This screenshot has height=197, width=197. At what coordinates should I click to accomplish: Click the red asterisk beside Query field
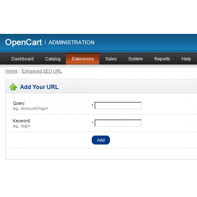click(x=93, y=105)
